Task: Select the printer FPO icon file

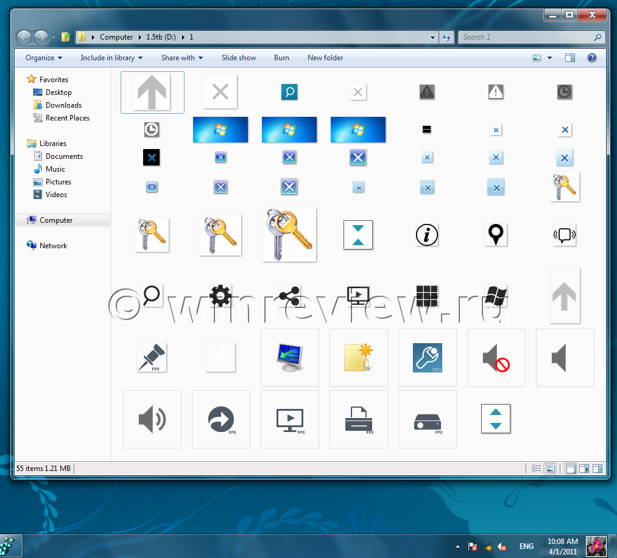Action: click(x=359, y=419)
